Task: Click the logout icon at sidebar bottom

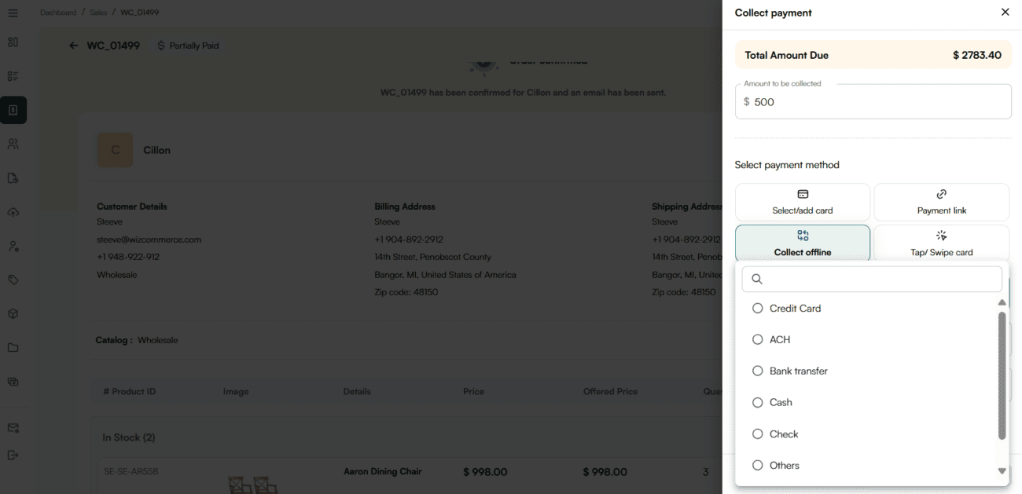Action: pyautogui.click(x=13, y=455)
